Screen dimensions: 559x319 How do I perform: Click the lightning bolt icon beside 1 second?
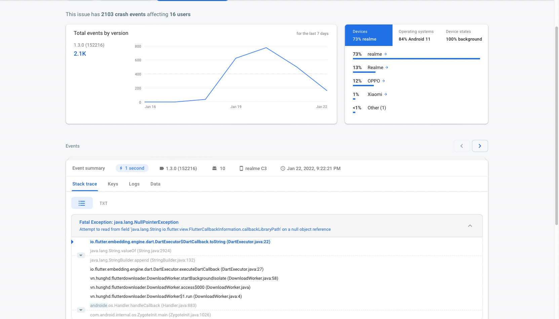121,168
